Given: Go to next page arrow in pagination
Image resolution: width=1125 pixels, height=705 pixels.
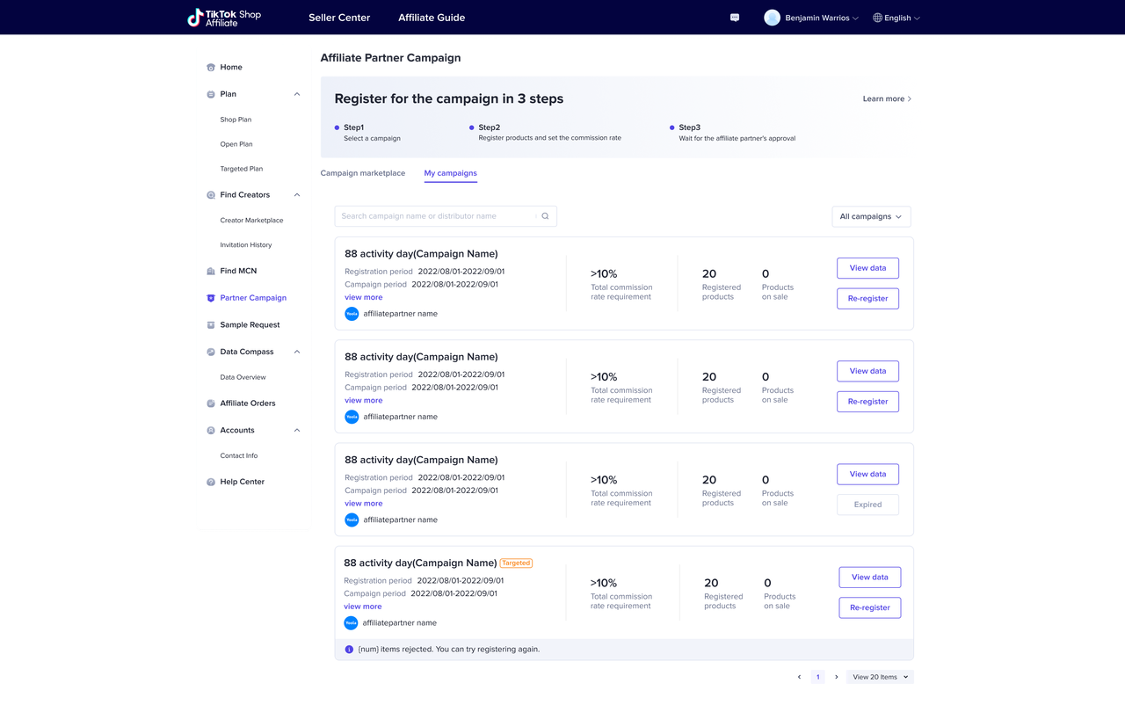Looking at the screenshot, I should pos(836,677).
